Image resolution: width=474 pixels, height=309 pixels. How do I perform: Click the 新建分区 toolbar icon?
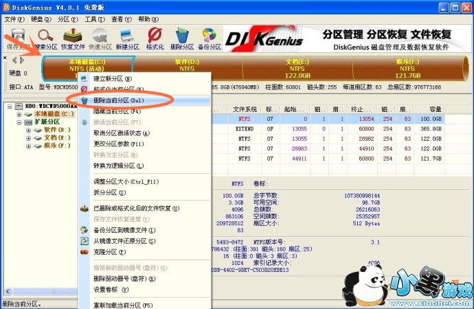pos(127,38)
